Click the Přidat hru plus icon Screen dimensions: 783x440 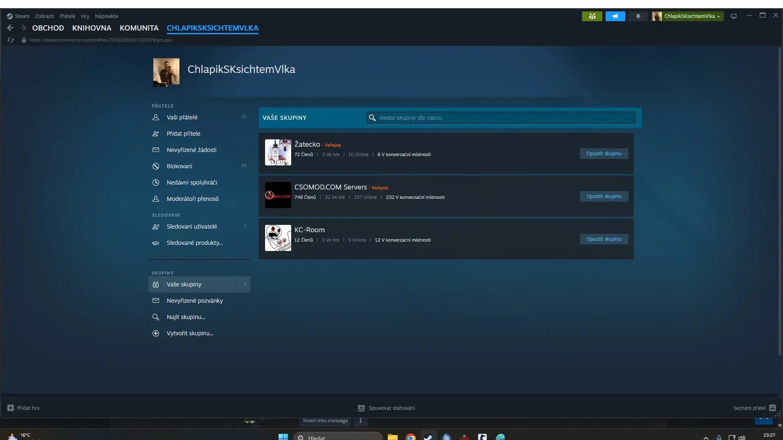pyautogui.click(x=11, y=408)
